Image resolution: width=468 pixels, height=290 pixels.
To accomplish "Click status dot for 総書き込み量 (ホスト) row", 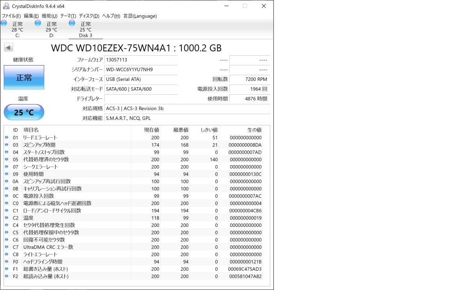I will 7,269.
